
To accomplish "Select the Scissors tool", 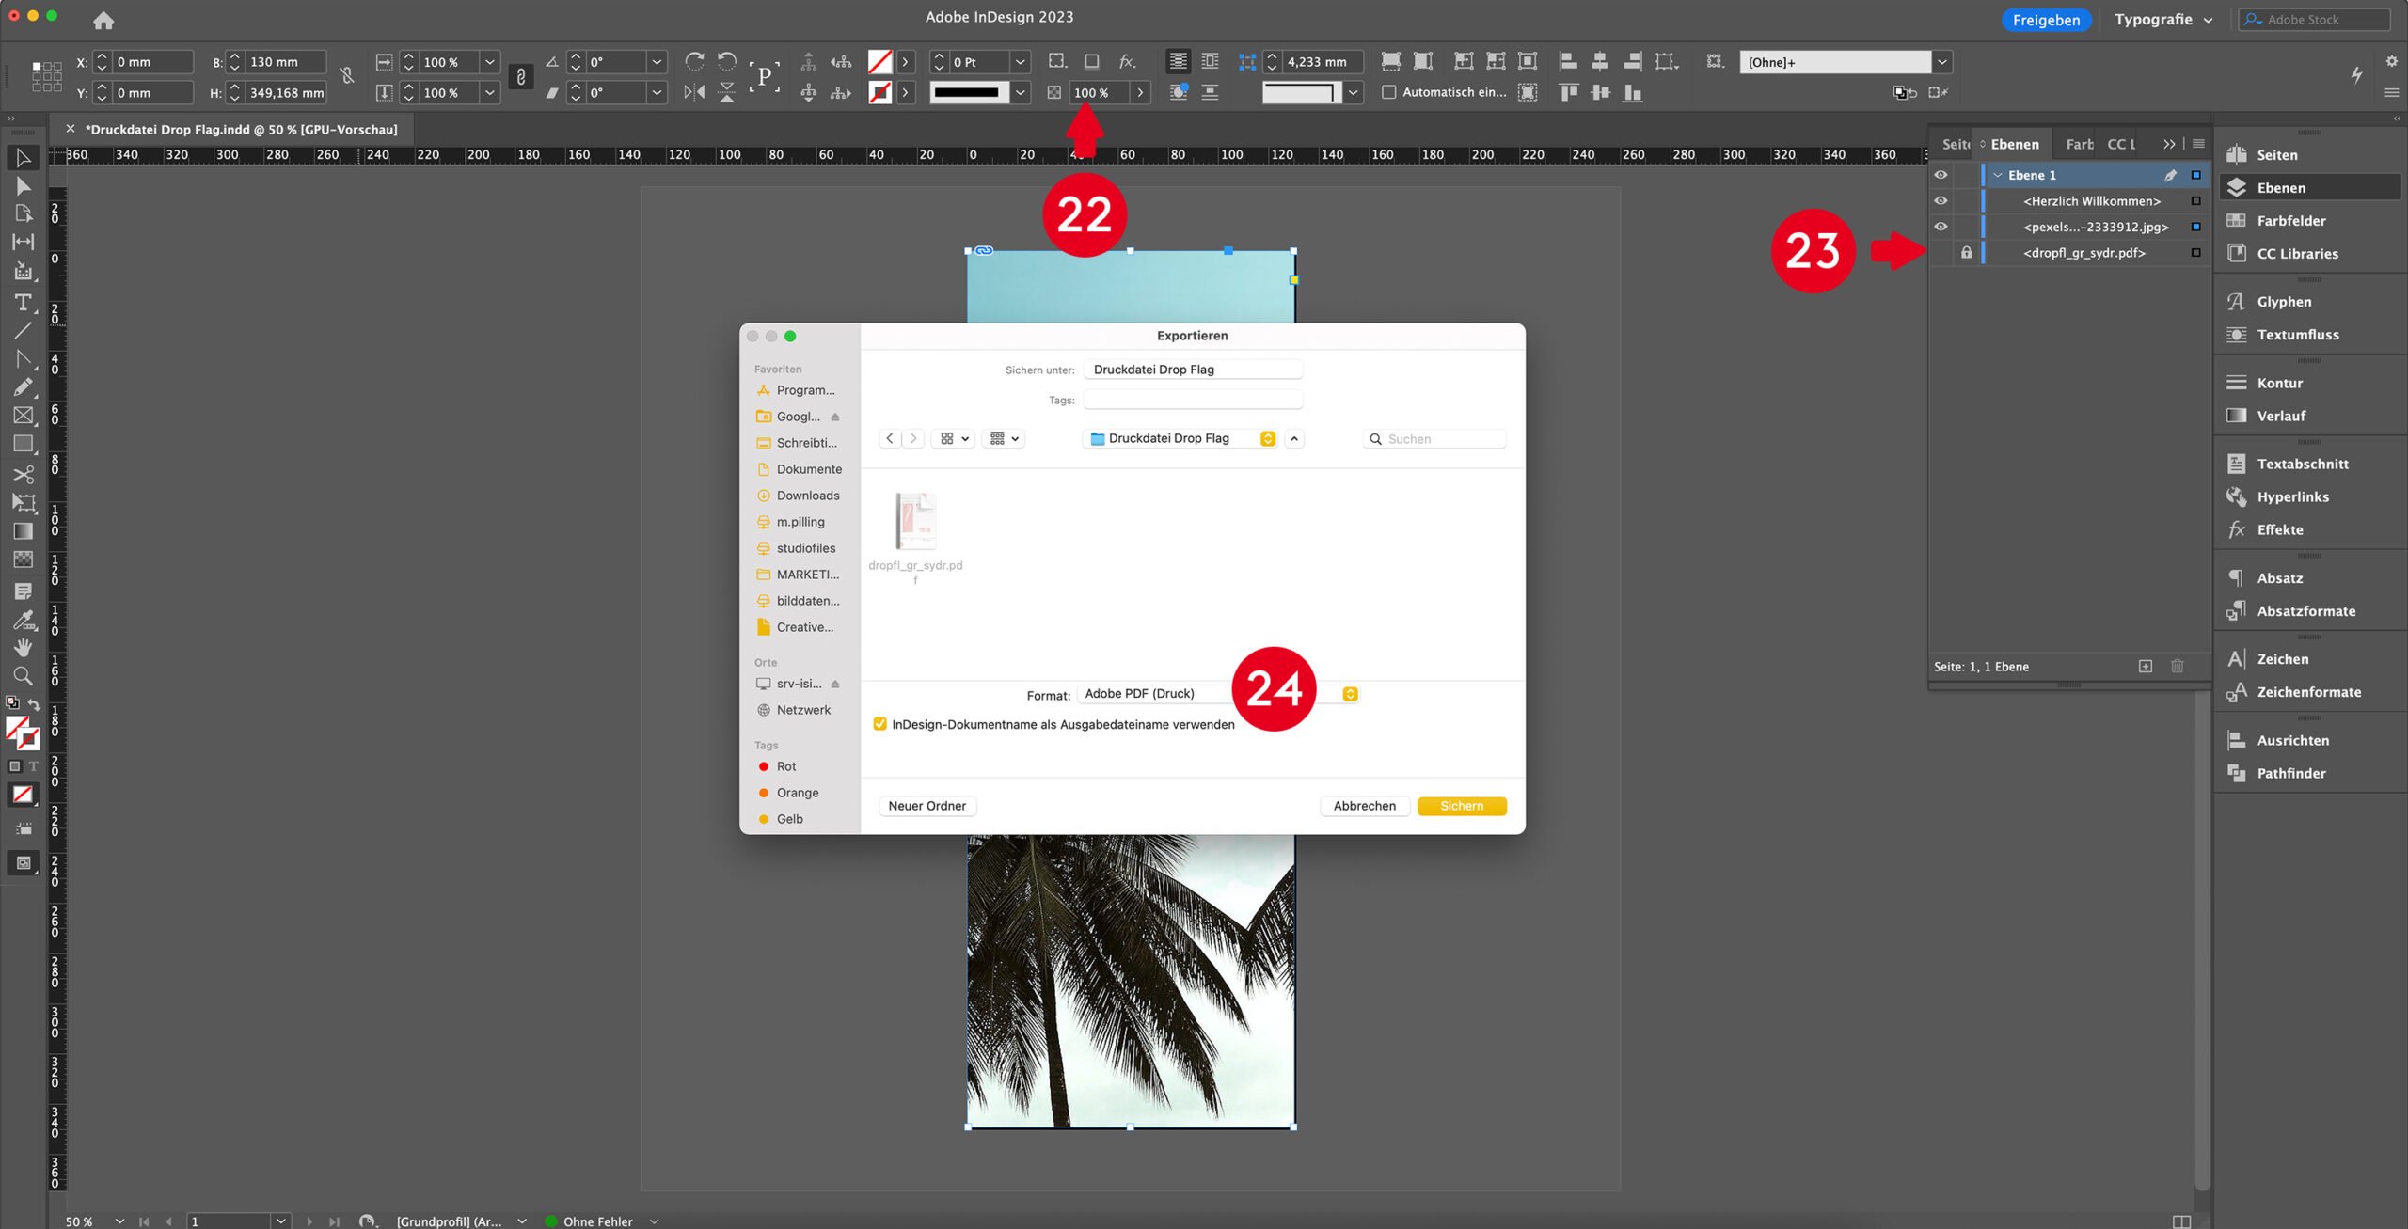I will [x=23, y=473].
